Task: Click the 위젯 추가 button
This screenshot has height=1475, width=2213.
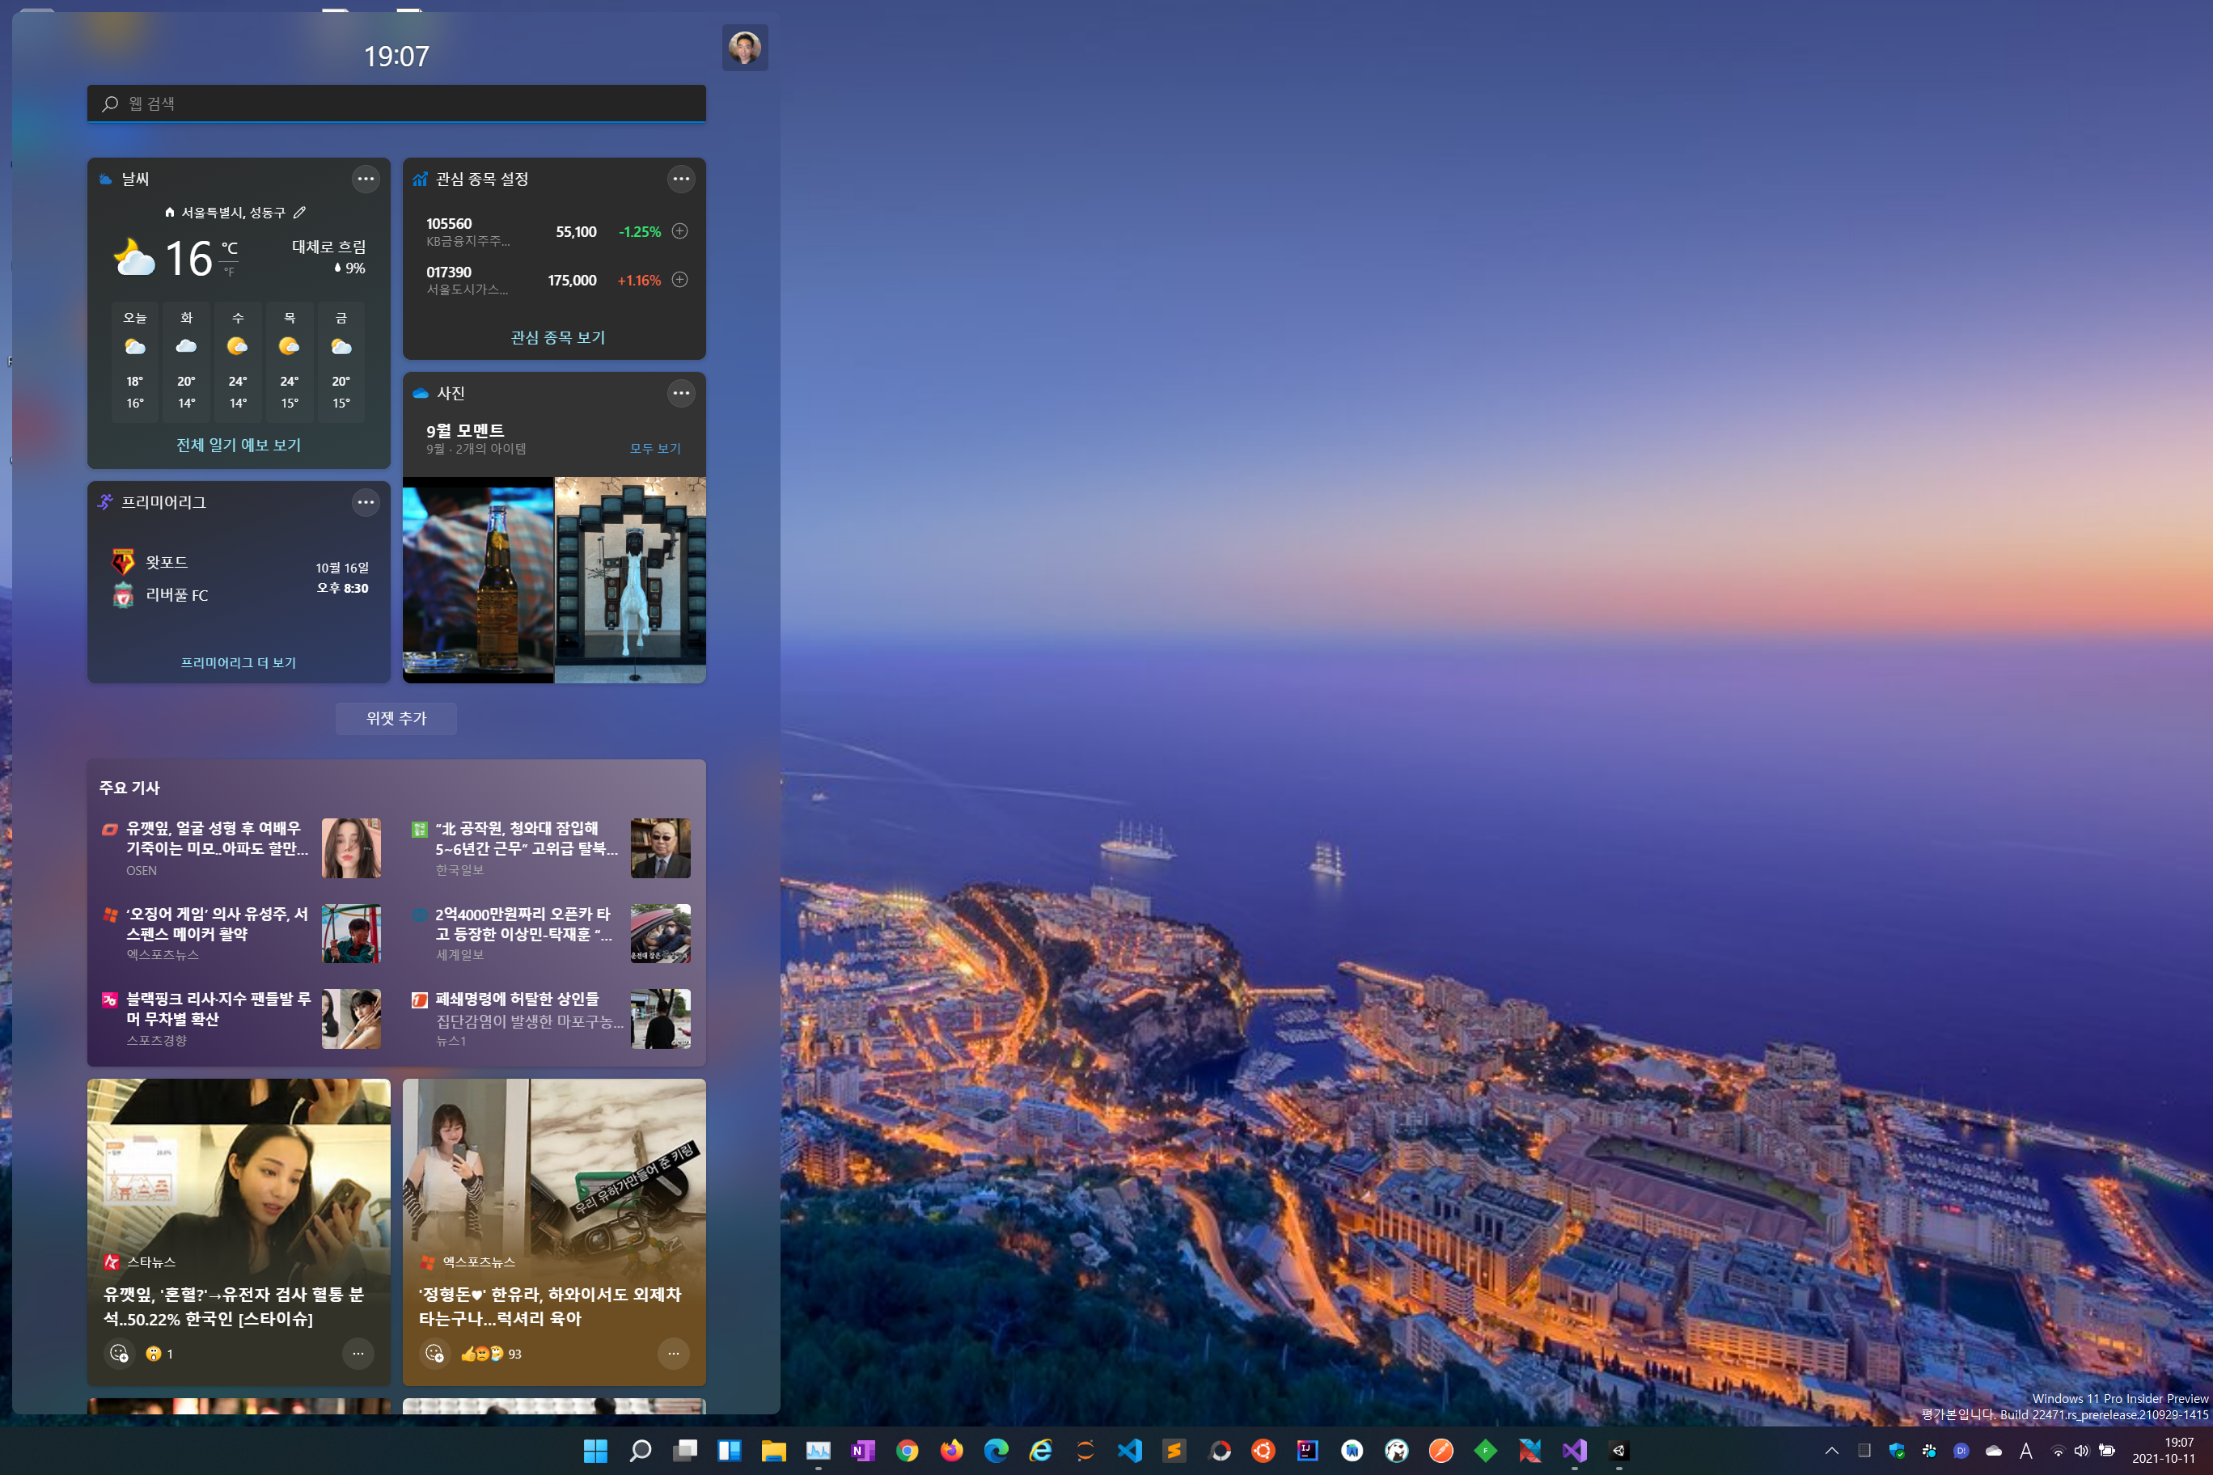Action: point(396,718)
